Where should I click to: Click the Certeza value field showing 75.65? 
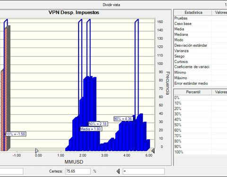coord(78,171)
